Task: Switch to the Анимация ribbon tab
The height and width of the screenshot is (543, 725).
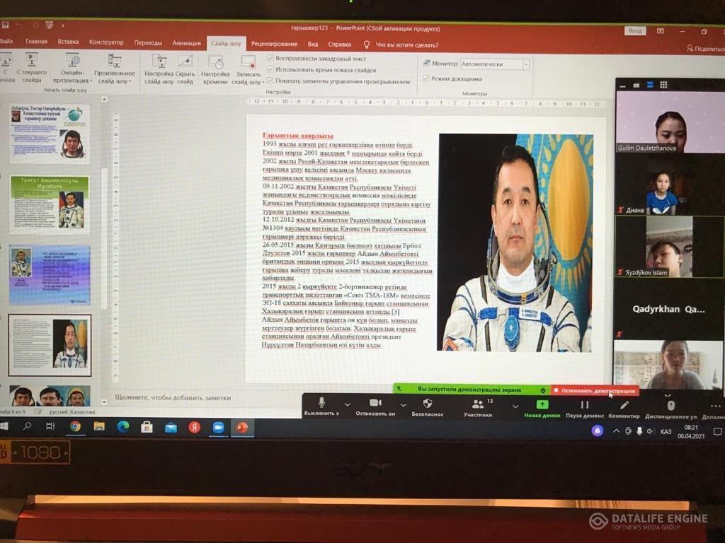Action: click(186, 42)
